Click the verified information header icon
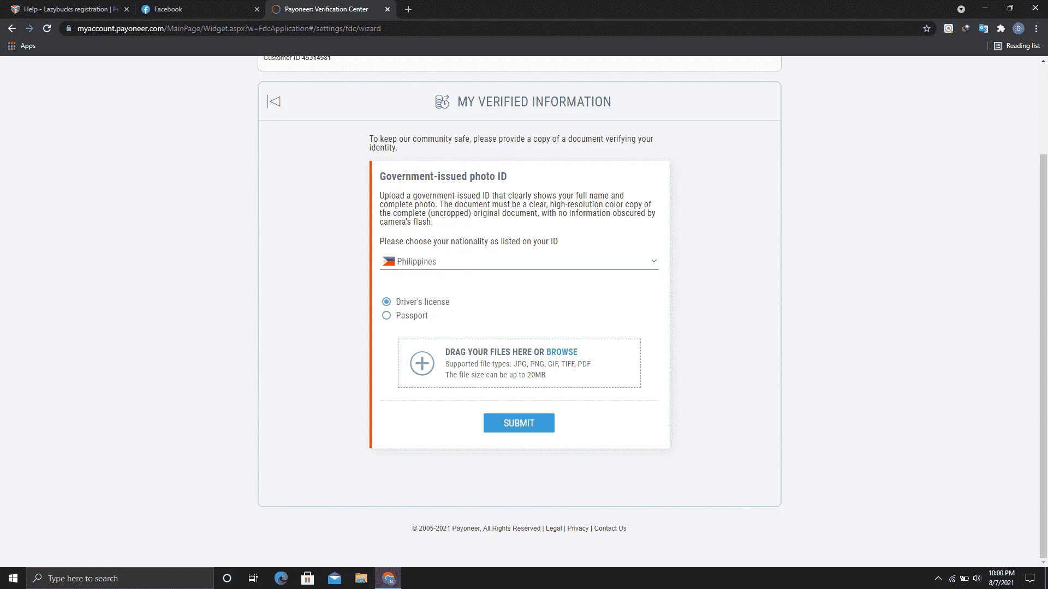Viewport: 1048px width, 589px height. (442, 101)
